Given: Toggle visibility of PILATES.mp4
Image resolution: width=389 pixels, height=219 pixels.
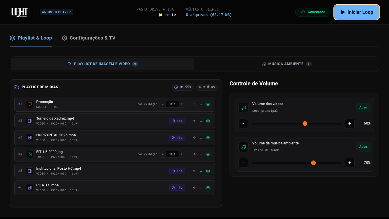Looking at the screenshot, I should [208, 188].
